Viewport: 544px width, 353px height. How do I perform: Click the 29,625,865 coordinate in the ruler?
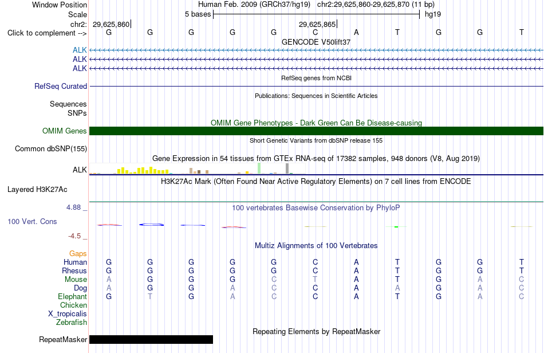tap(317, 24)
